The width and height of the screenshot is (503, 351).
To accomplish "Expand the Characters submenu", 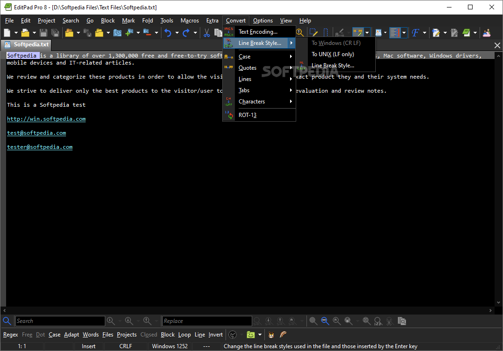I will [259, 102].
